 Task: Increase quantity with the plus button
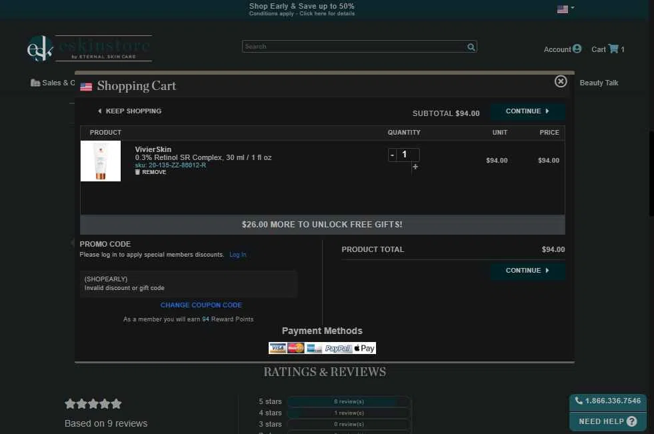pyautogui.click(x=415, y=167)
